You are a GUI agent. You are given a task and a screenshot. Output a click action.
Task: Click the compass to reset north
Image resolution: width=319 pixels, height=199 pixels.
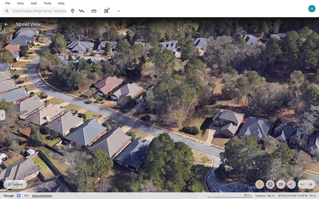[x=291, y=184]
